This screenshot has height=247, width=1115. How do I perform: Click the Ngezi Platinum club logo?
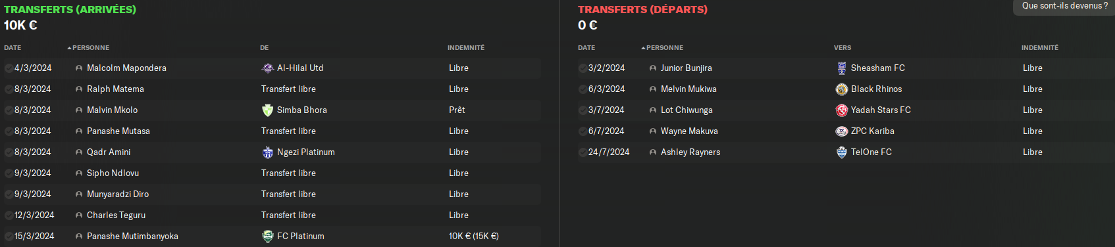coord(267,152)
